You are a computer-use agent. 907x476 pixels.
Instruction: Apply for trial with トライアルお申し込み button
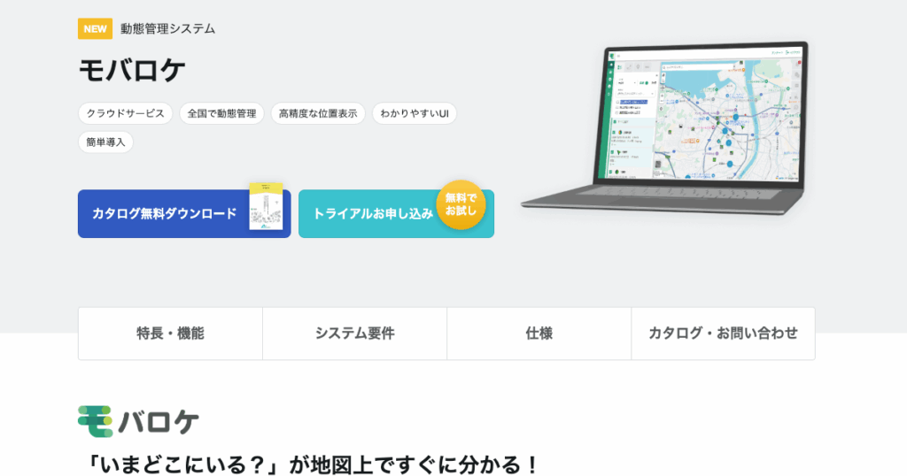pyautogui.click(x=373, y=213)
